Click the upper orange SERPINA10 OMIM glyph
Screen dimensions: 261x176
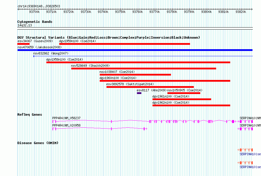245,150
